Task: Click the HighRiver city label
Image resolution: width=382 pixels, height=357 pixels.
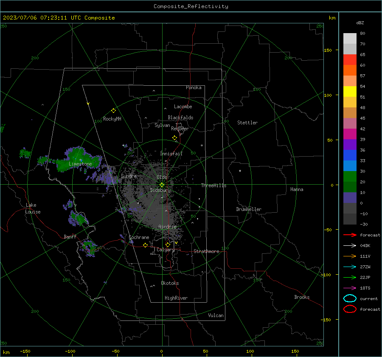Action: pos(176,298)
